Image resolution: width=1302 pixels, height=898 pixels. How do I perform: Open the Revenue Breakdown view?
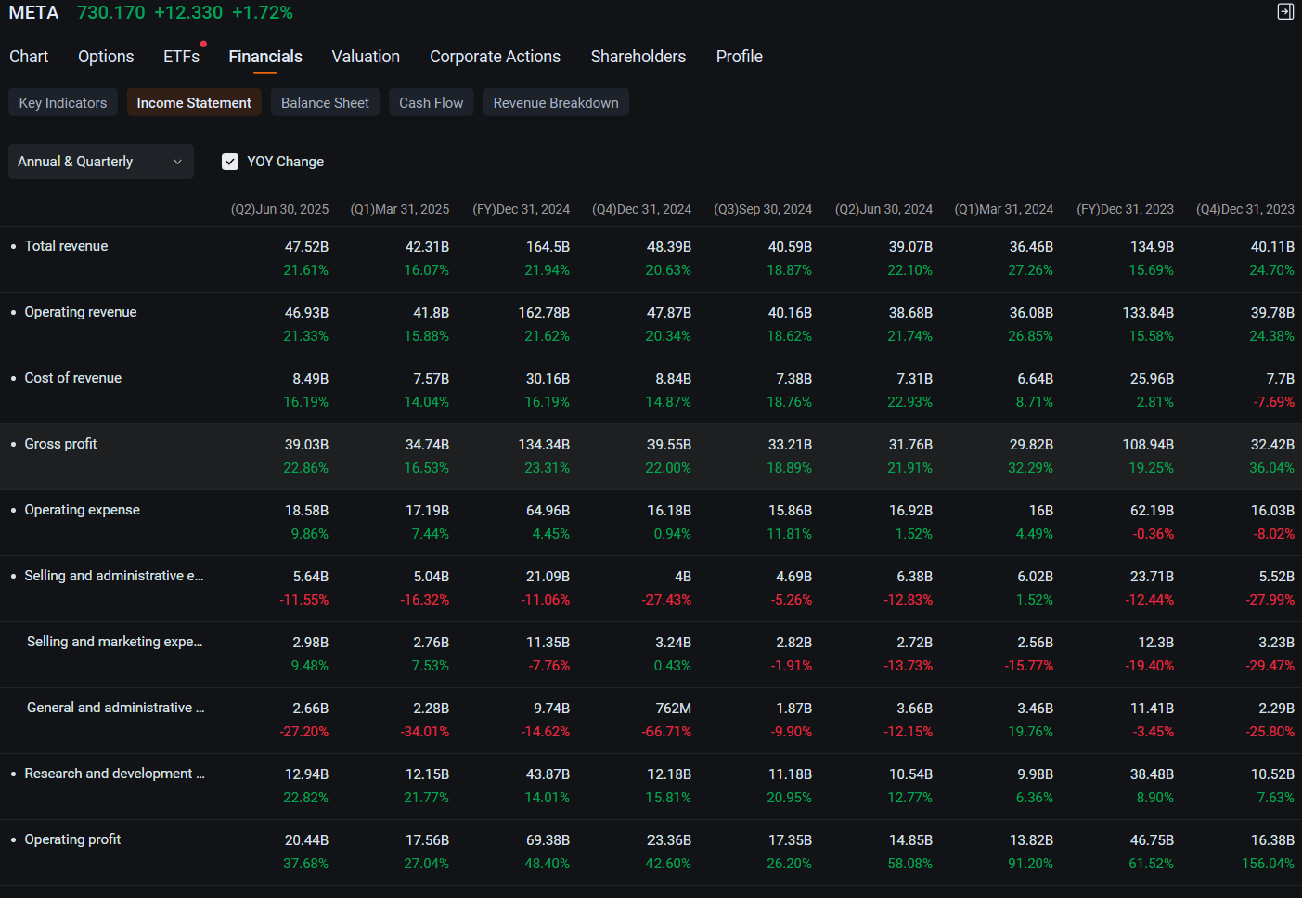556,102
